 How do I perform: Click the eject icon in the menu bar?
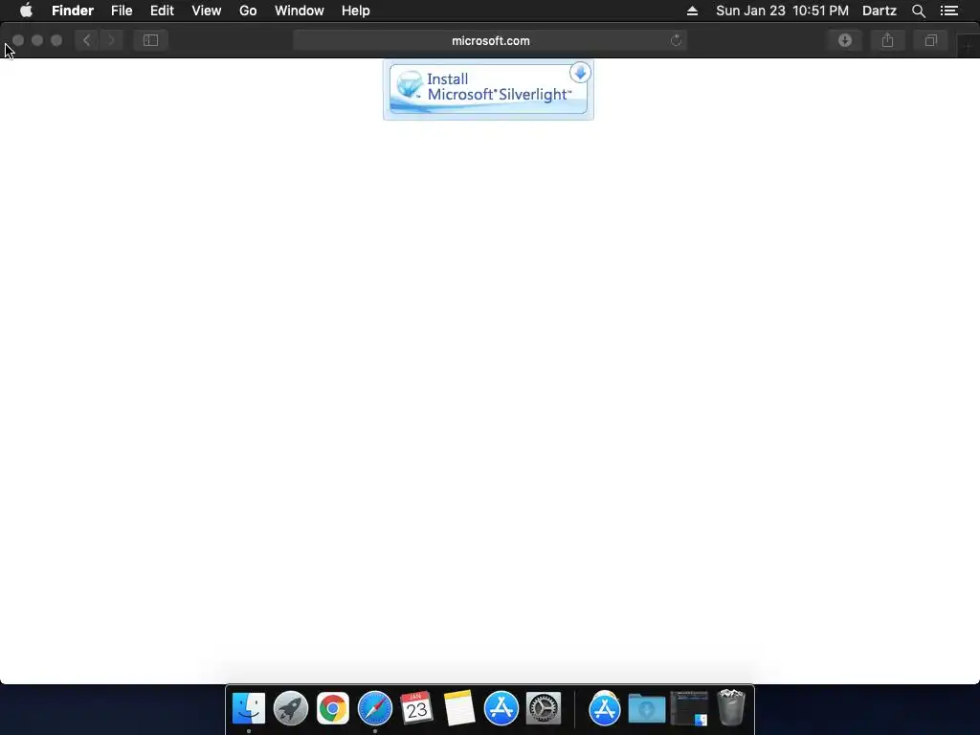tap(692, 11)
